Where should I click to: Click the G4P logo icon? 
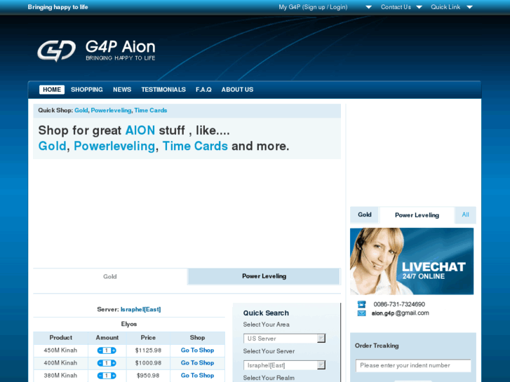57,50
